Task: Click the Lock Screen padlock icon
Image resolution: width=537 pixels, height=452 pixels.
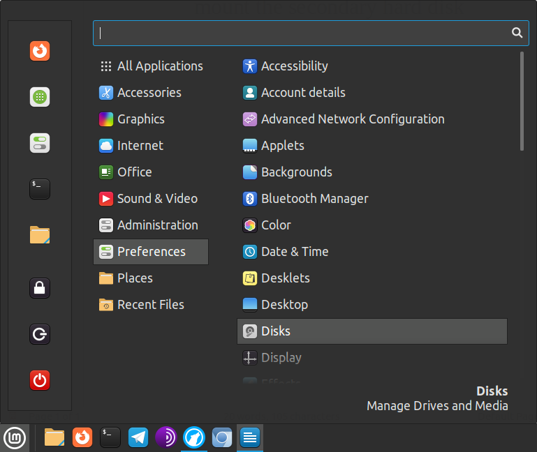Action: pos(40,288)
